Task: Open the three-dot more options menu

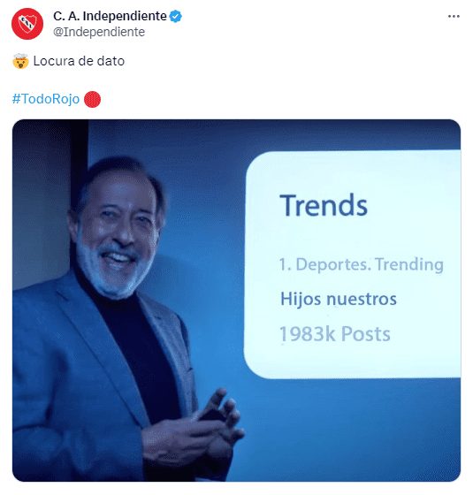Action: click(x=454, y=16)
